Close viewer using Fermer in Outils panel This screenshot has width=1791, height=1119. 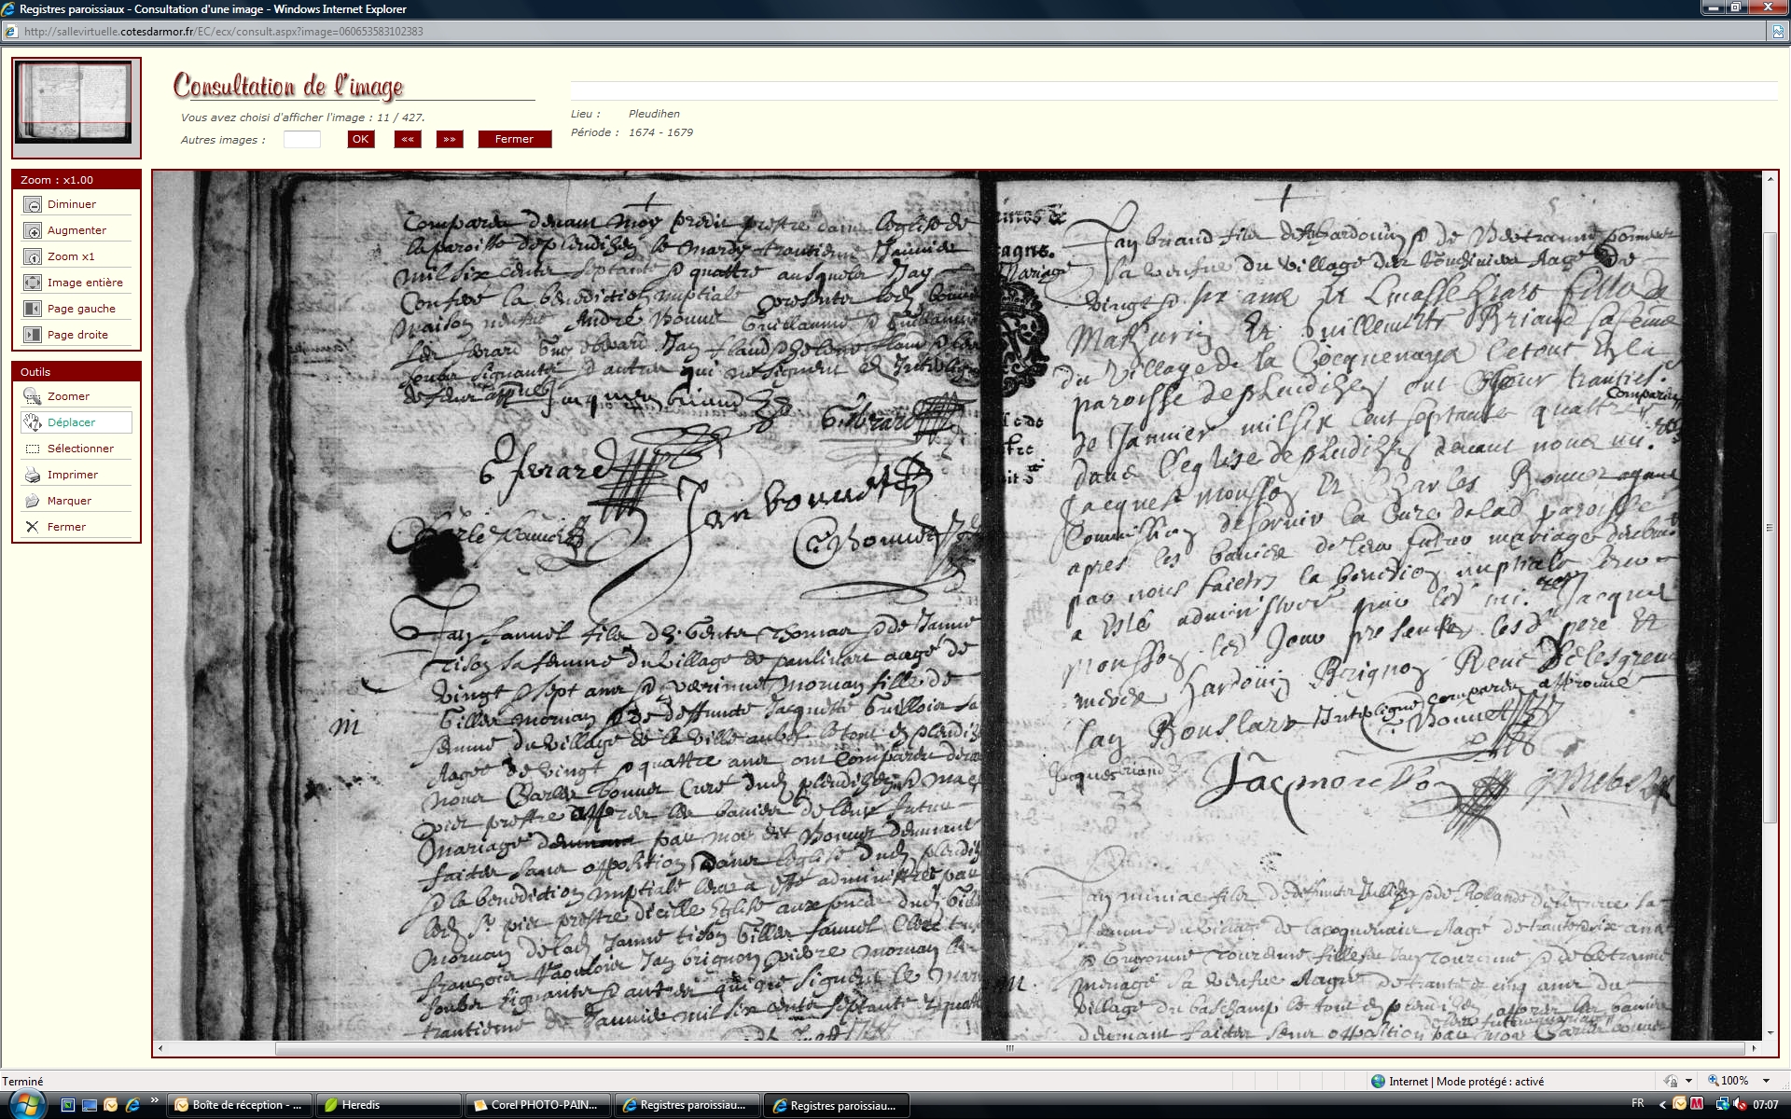coord(33,527)
